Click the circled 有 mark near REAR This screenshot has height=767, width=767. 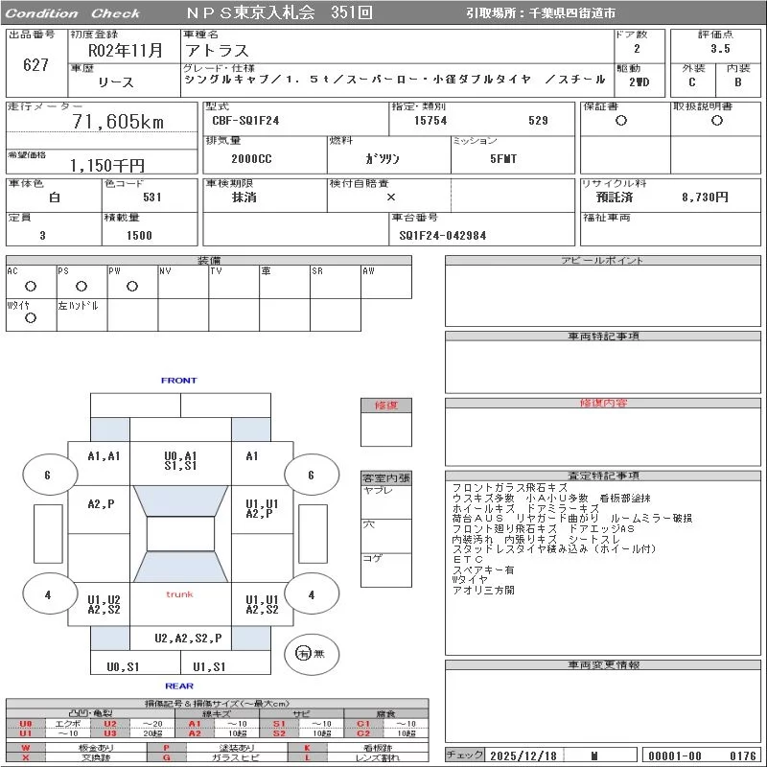tap(304, 654)
